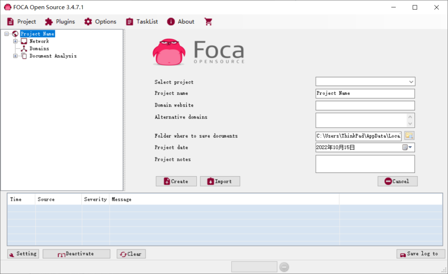The height and width of the screenshot is (274, 448).
Task: Click the About info icon
Action: (171, 22)
